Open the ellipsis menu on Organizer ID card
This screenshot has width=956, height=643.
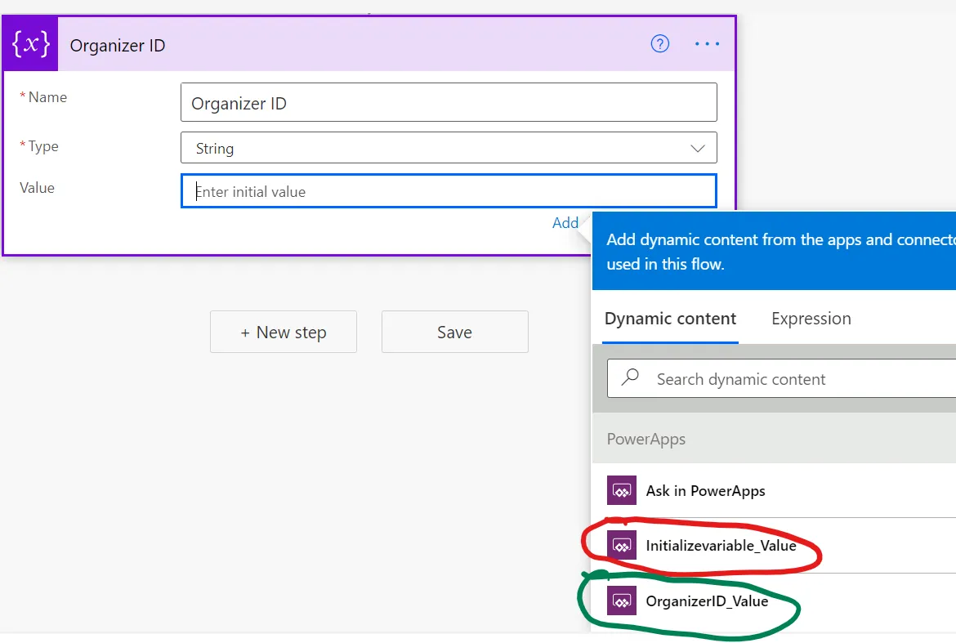707,44
